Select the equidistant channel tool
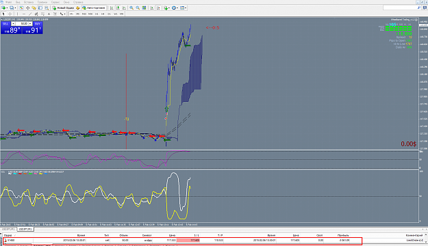The width and height of the screenshot is (428, 246). (36, 14)
